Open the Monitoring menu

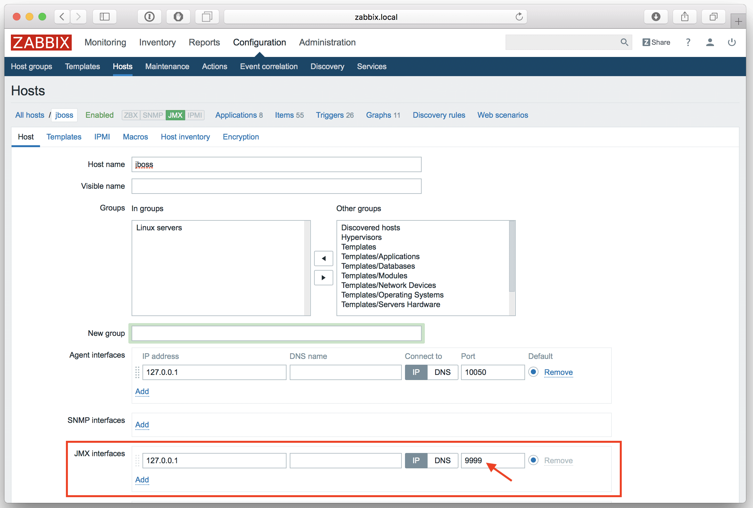pos(105,43)
